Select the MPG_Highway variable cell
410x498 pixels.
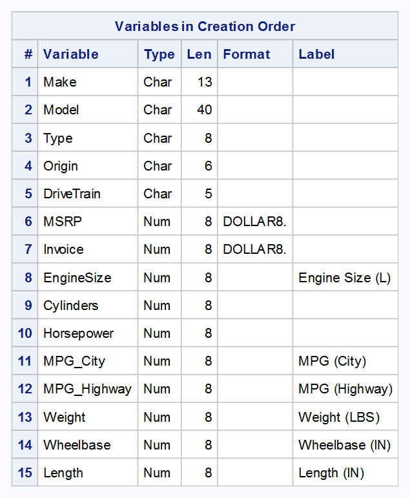(x=87, y=389)
